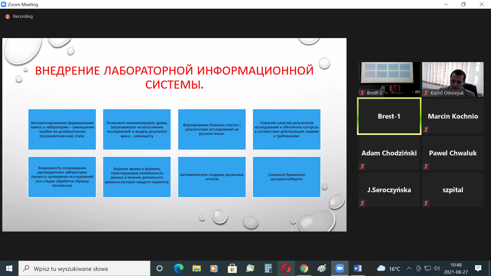Open Zoom from the taskbar
Screen dimensions: 491x276
click(x=340, y=268)
